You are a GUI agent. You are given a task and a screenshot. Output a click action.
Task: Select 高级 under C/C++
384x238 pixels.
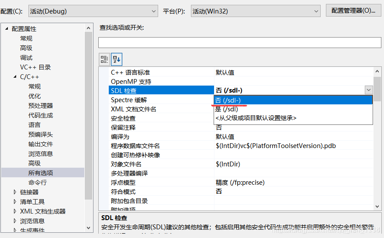tap(35, 163)
